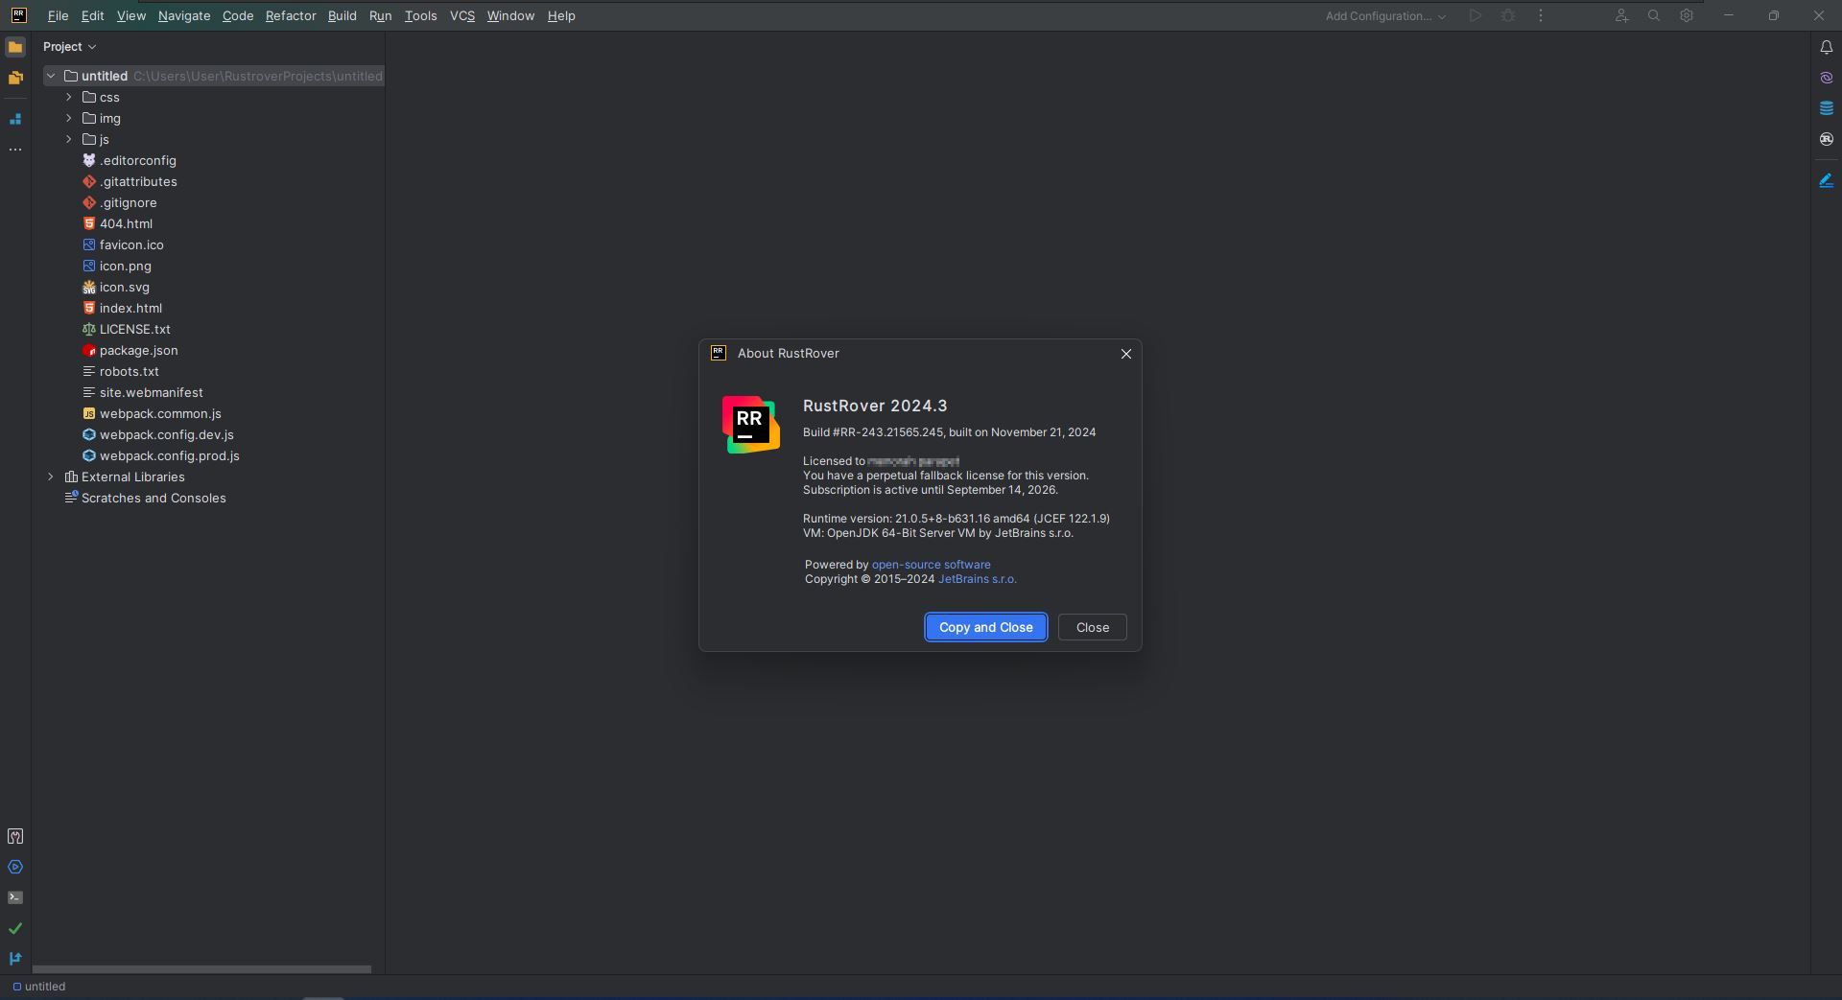Viewport: 1842px width, 1000px height.
Task: Click the stacked folders icon in left sidebar
Action: point(15,78)
